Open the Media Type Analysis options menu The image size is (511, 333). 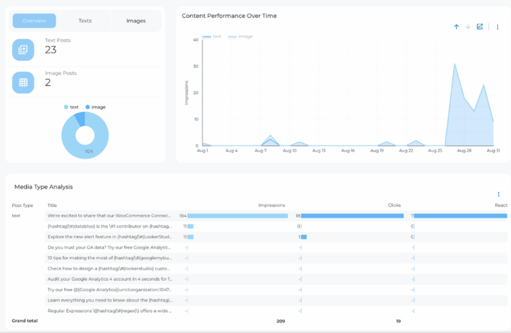tap(498, 194)
